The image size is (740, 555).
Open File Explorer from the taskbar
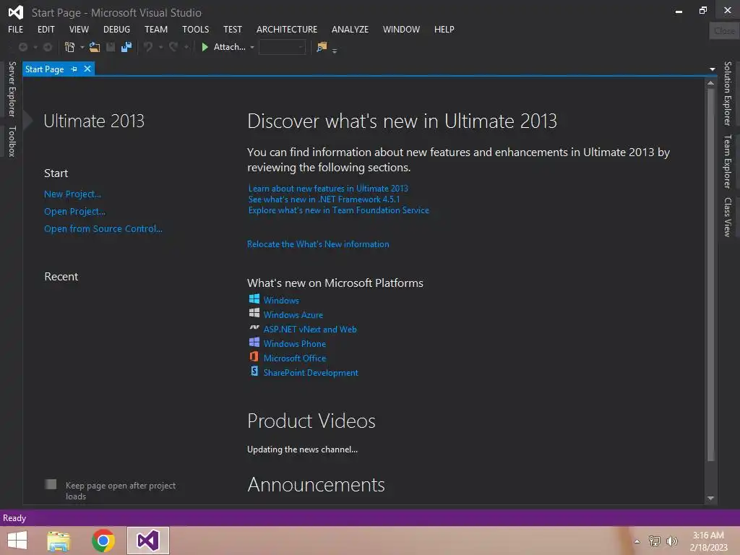pyautogui.click(x=59, y=541)
